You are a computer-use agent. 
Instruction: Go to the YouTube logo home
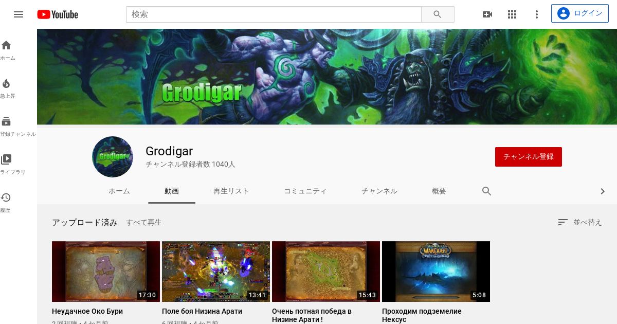pos(58,14)
